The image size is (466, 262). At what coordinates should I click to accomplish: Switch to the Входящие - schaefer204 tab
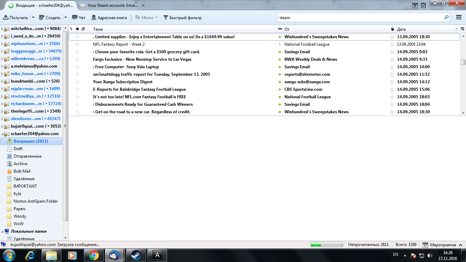[x=41, y=5]
